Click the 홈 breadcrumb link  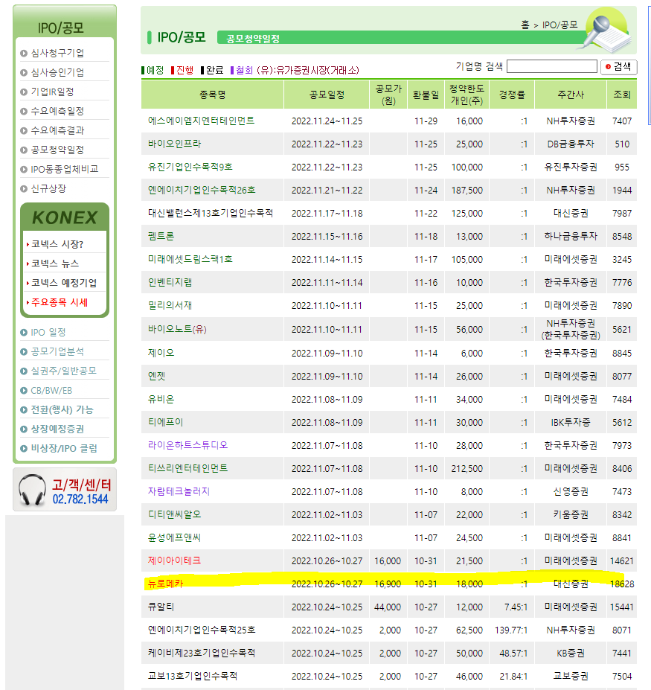(x=525, y=25)
